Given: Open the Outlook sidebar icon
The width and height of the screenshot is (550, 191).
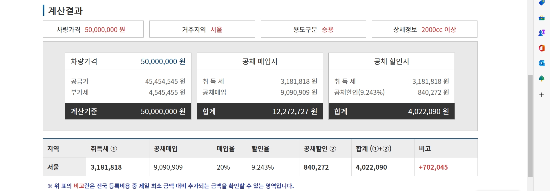Looking at the screenshot, I should [541, 63].
